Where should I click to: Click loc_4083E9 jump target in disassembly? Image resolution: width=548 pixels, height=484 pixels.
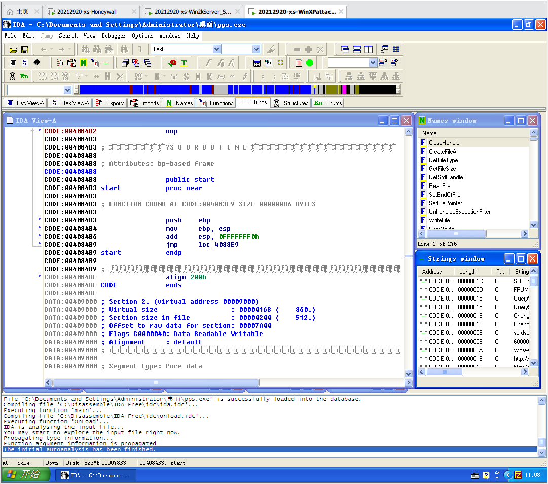(x=218, y=245)
